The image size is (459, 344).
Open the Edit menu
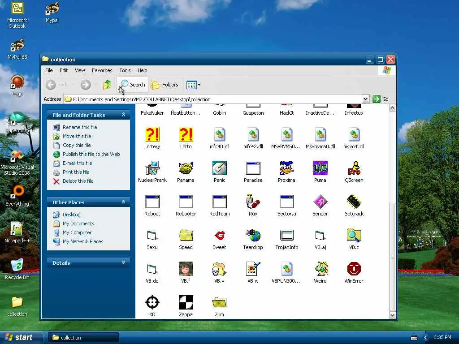pyautogui.click(x=64, y=70)
